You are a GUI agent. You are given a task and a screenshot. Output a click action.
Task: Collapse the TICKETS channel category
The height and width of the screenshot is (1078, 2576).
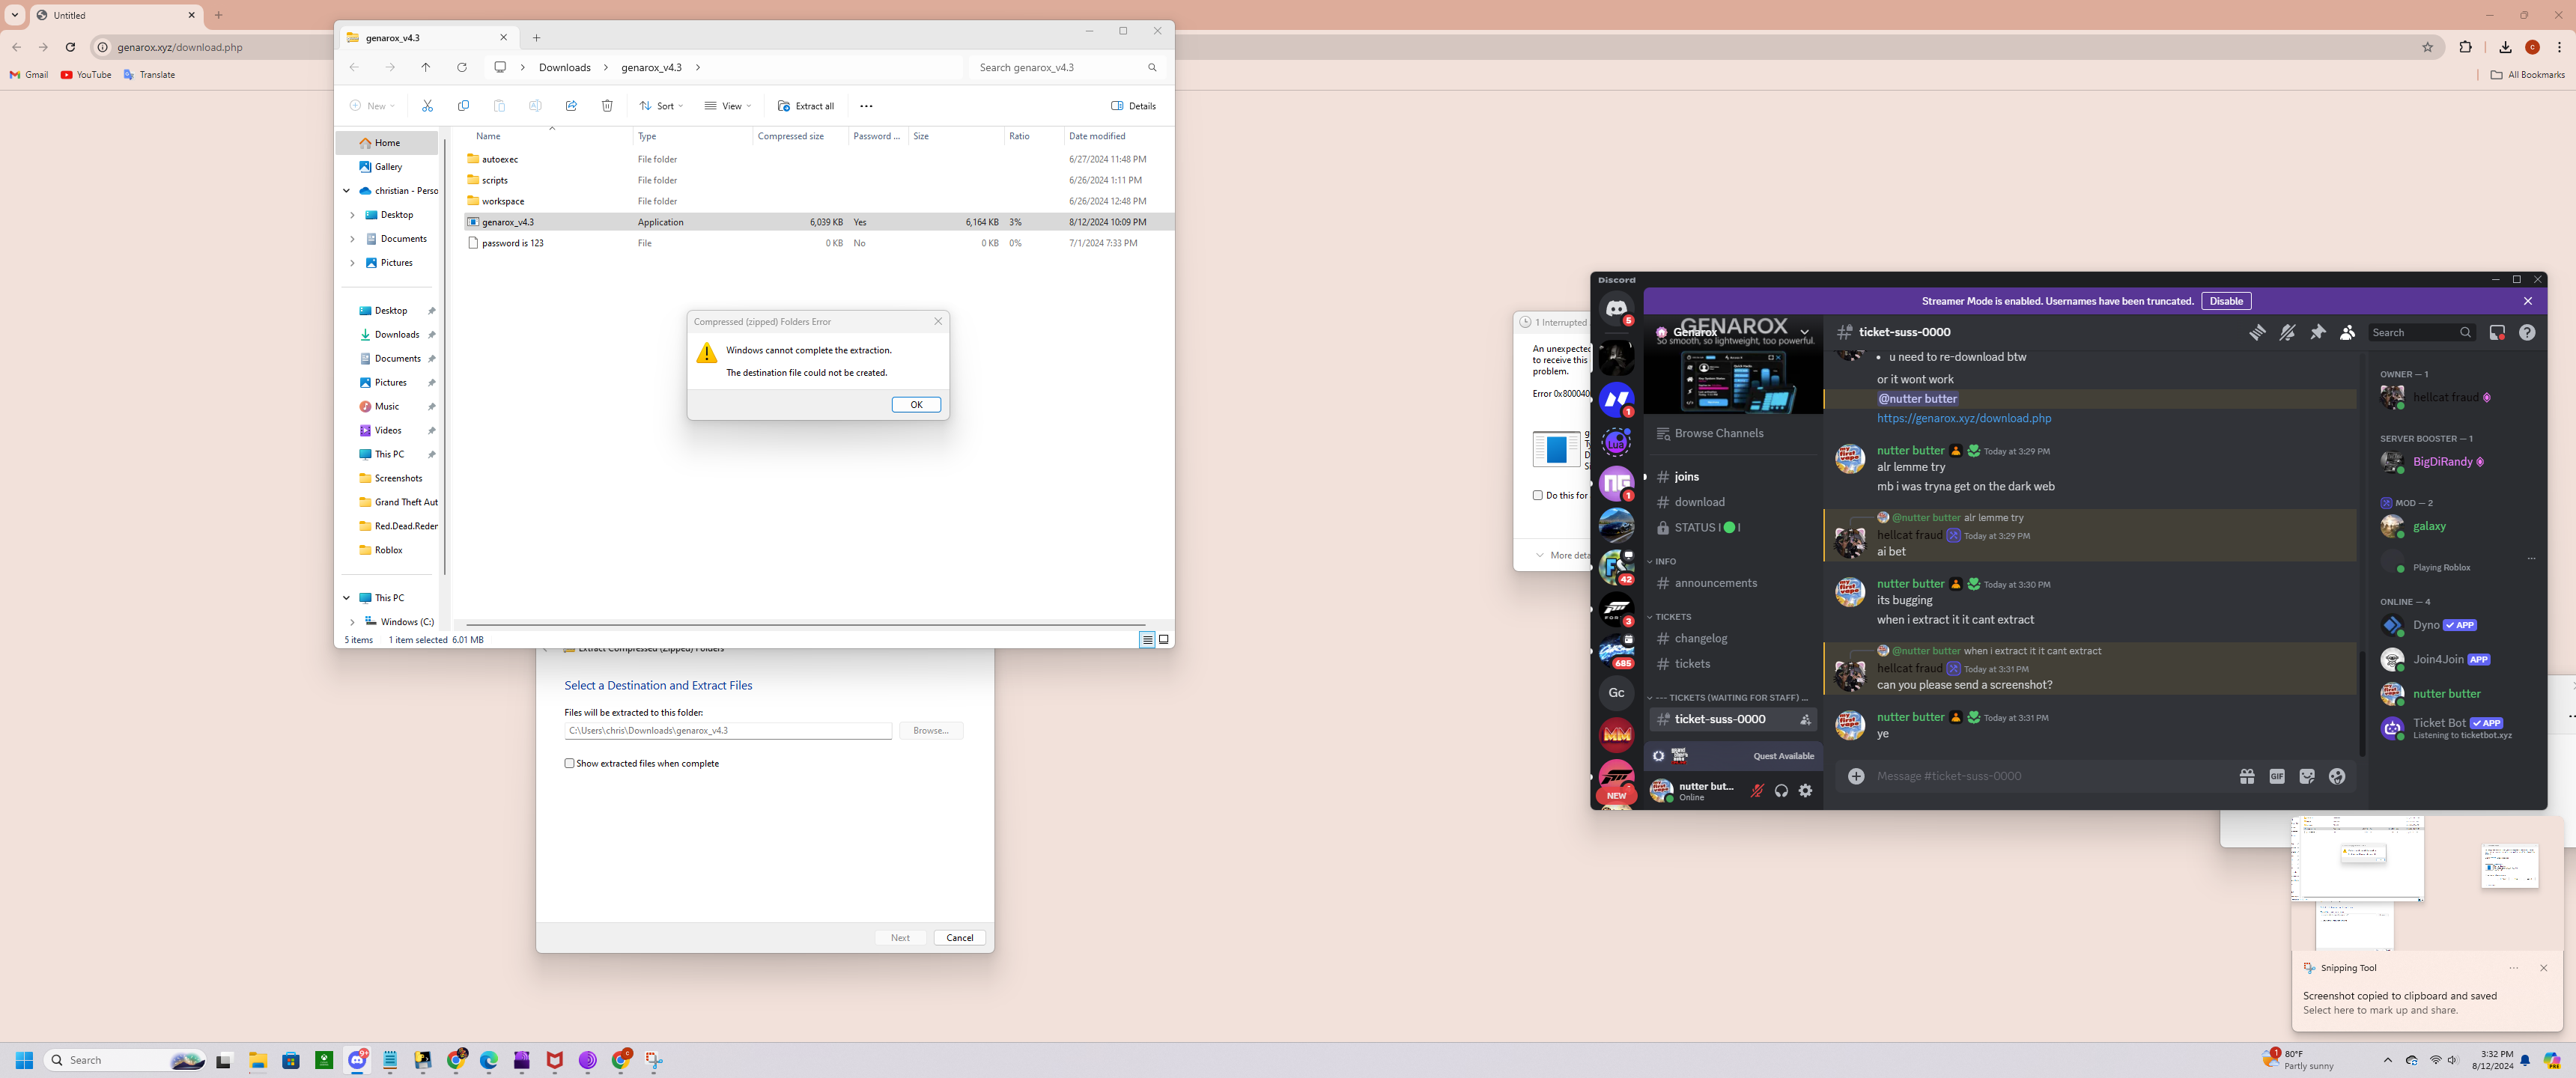click(1672, 617)
